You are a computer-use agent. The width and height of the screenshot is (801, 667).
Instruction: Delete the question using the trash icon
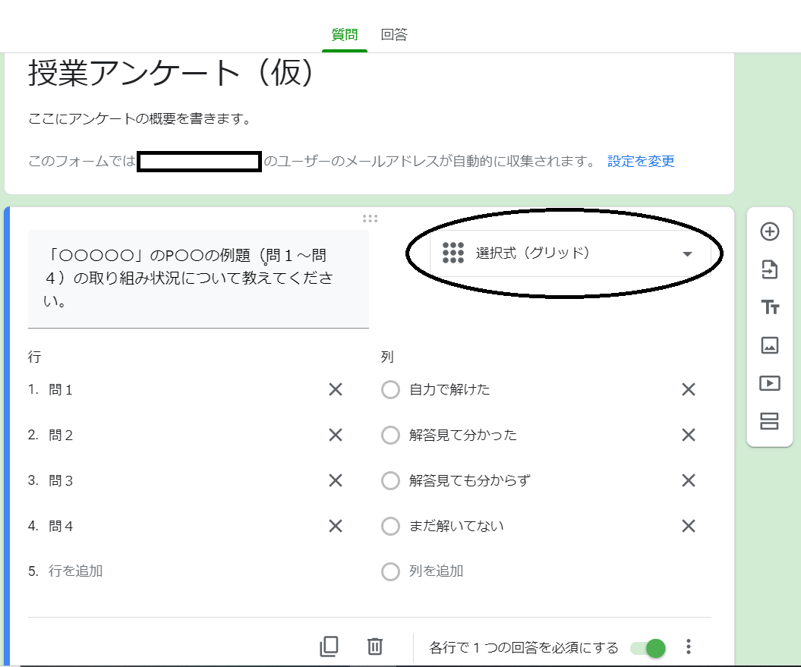[x=373, y=647]
